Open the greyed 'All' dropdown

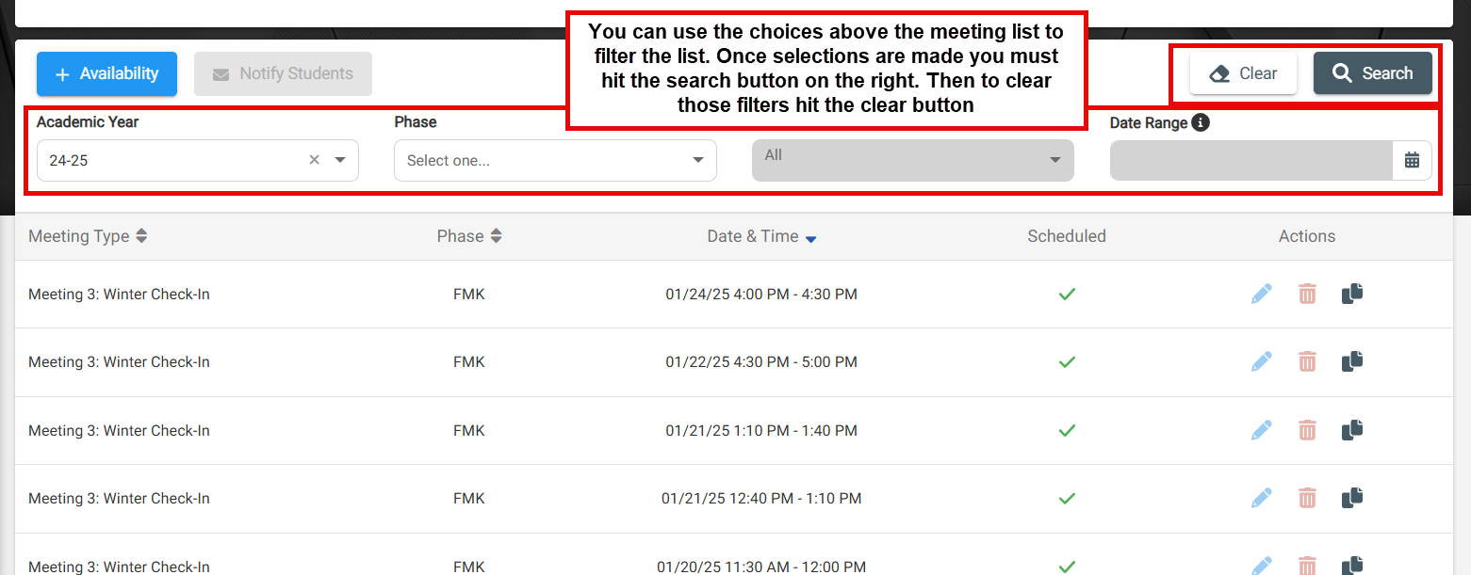912,160
